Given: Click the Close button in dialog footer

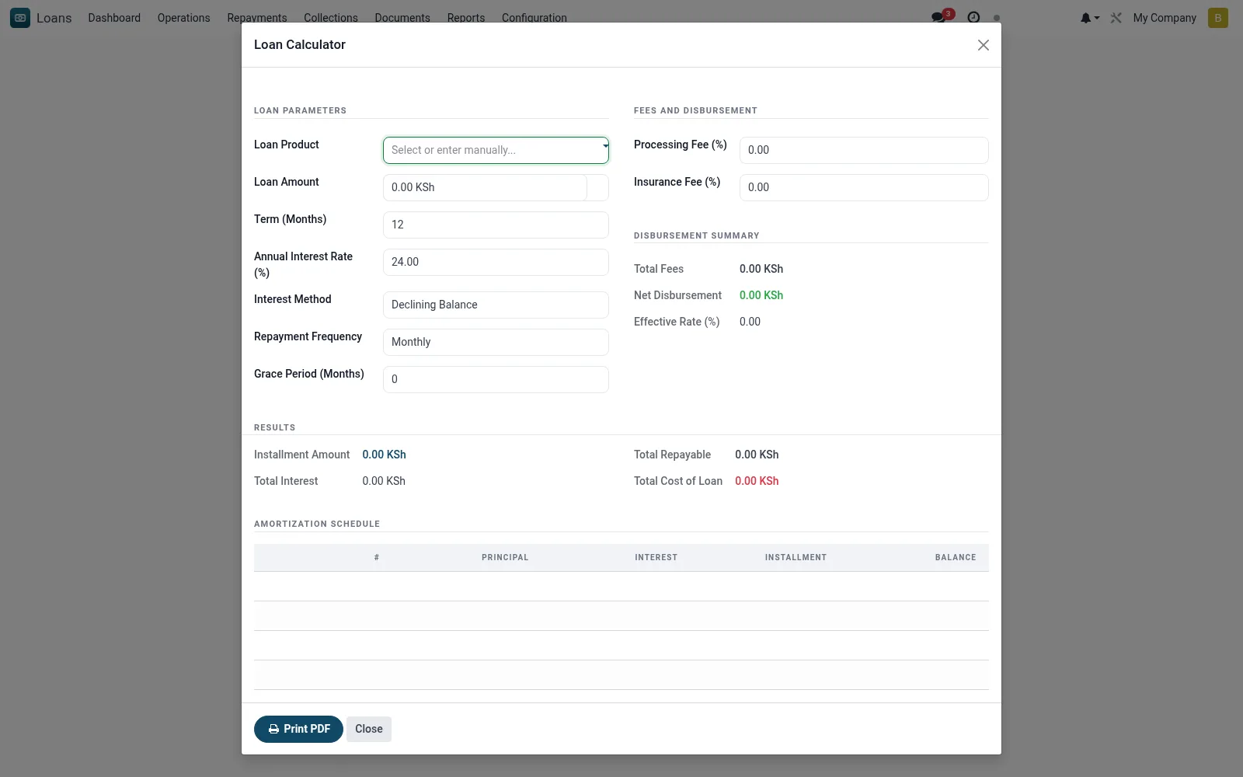Looking at the screenshot, I should coord(369,729).
